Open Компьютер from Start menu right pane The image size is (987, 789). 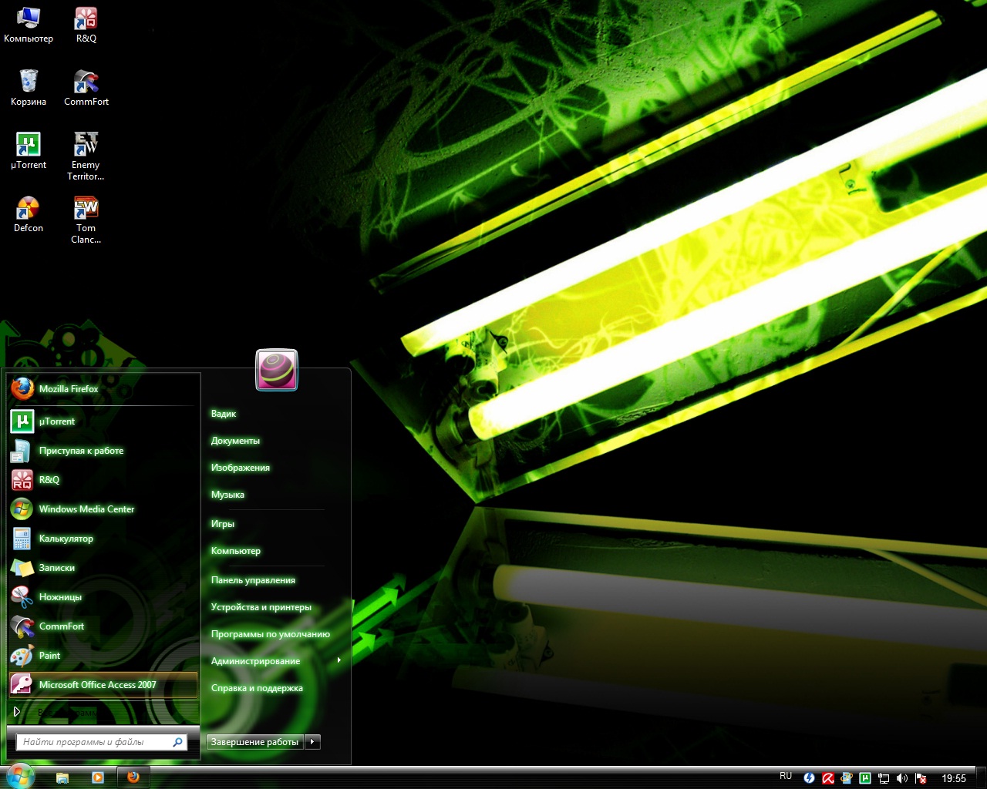236,551
